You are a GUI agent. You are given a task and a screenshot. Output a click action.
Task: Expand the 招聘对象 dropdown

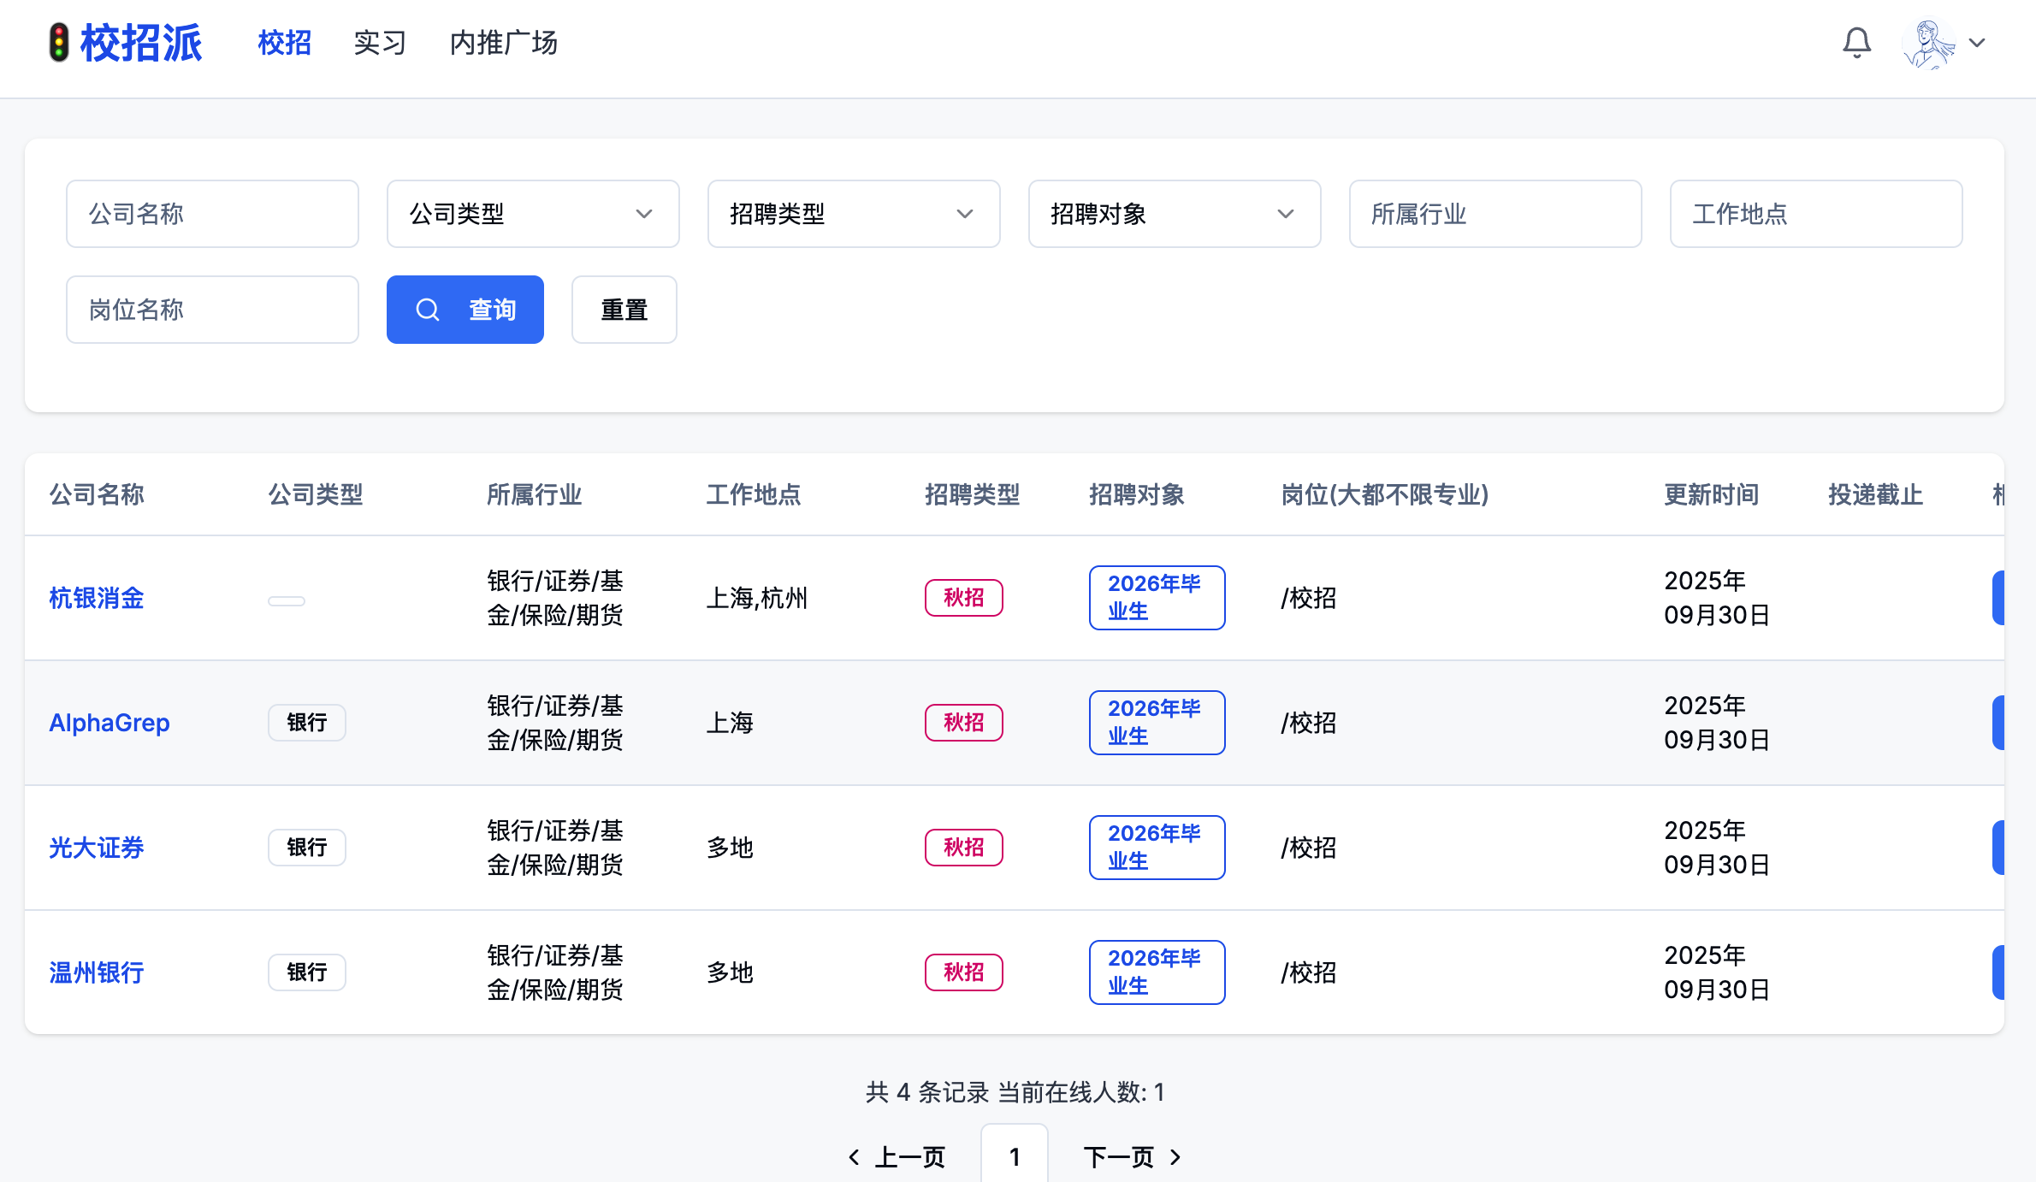[1174, 214]
